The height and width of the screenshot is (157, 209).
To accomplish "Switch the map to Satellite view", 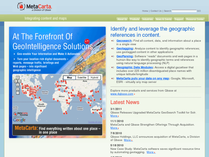I will (82, 77).
